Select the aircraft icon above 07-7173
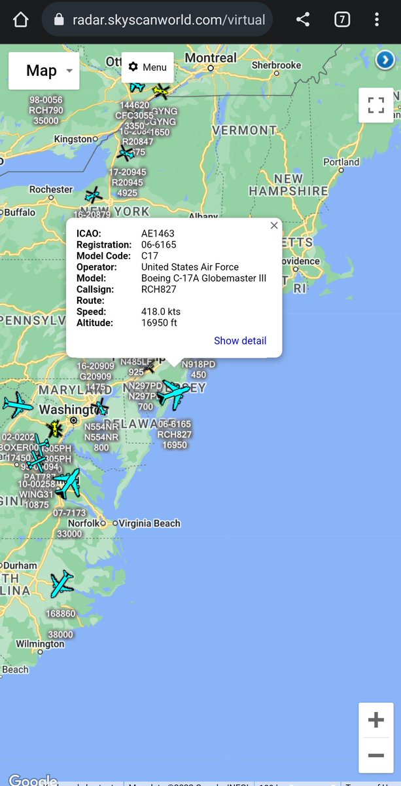Viewport: 401px width, 786px height. tap(67, 483)
